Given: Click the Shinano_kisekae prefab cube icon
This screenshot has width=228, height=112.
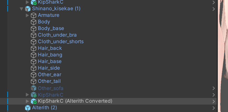Looking at the screenshot, I should click(x=28, y=9).
